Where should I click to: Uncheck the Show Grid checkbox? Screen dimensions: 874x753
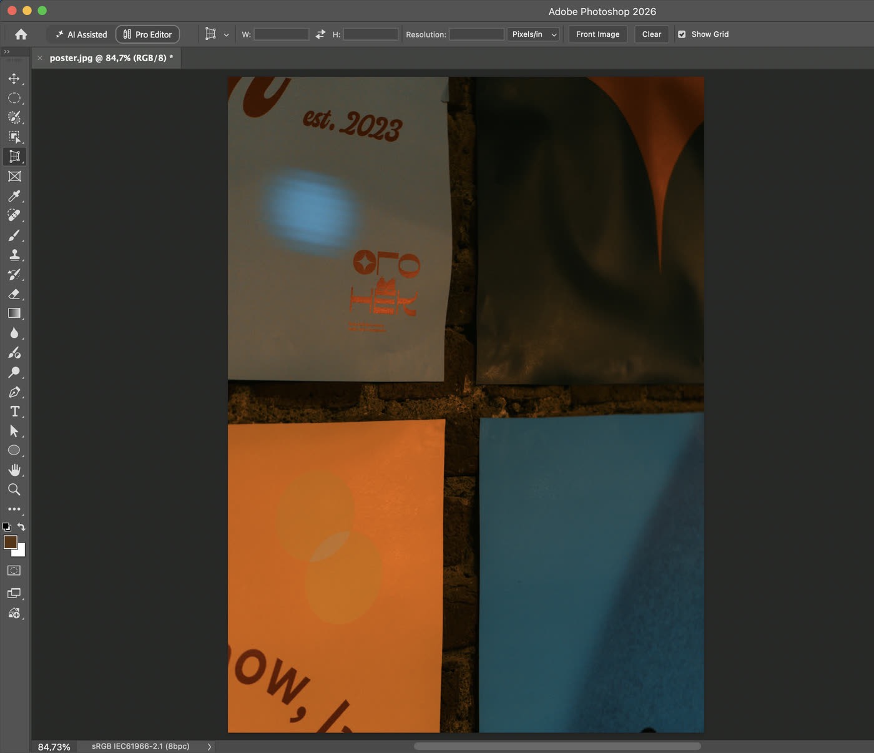coord(682,34)
